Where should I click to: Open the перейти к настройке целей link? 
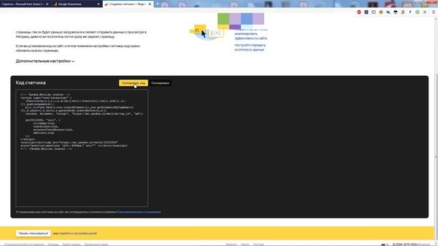[x=77, y=233]
